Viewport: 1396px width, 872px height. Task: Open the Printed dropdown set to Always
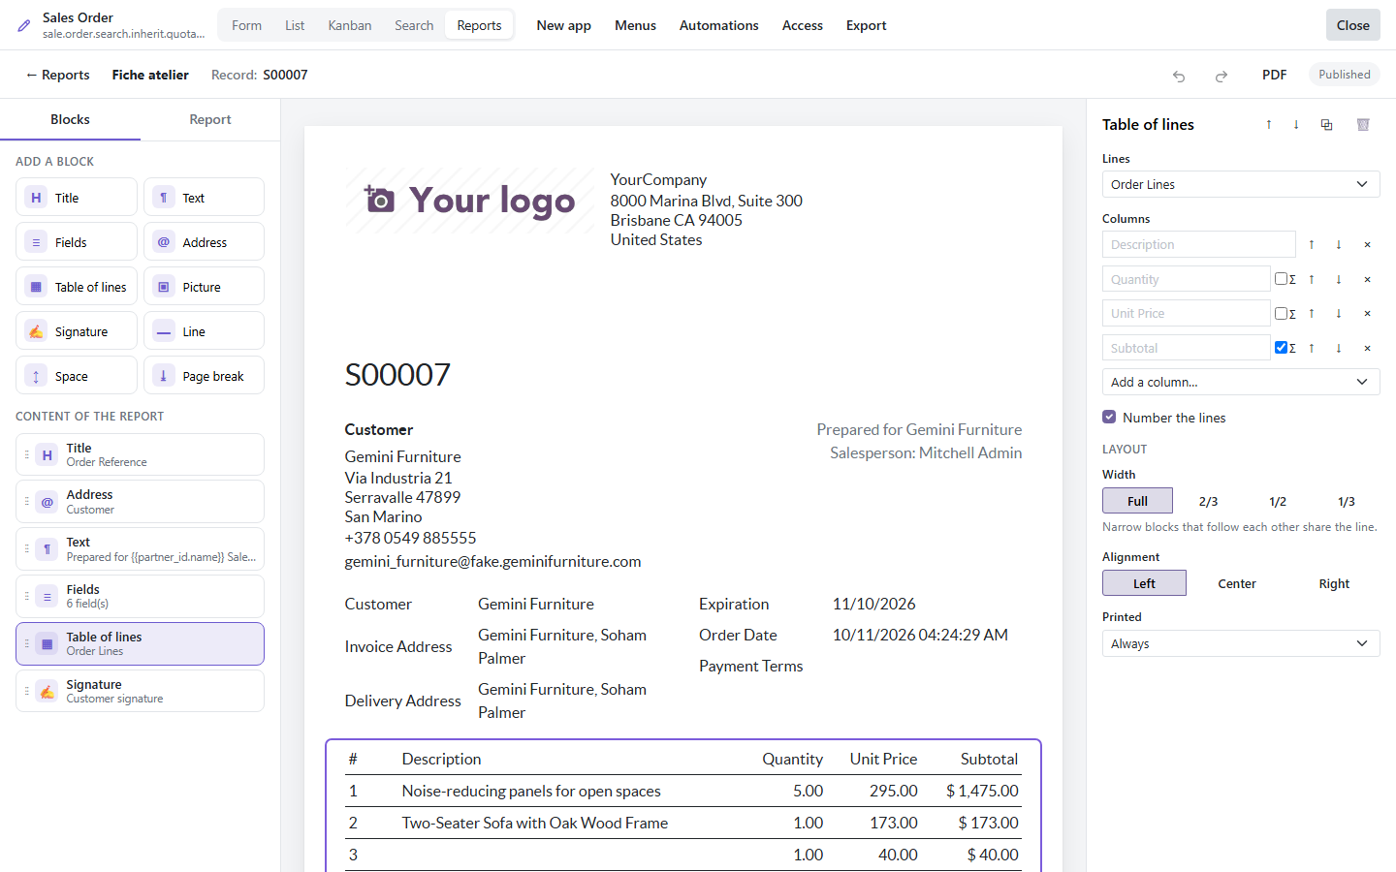tap(1241, 643)
